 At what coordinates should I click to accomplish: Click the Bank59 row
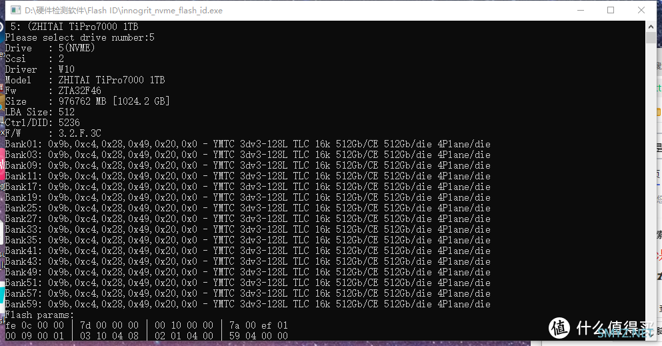(248, 304)
